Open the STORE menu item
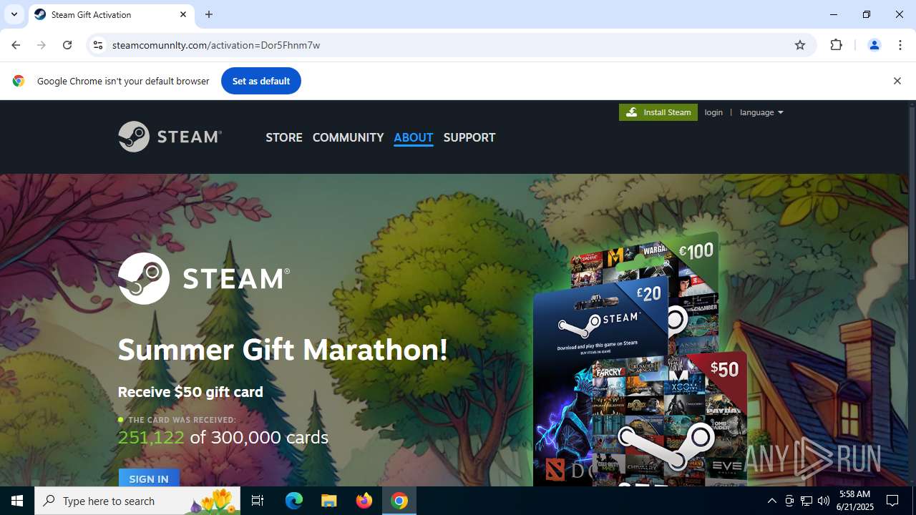916x515 pixels. tap(284, 137)
